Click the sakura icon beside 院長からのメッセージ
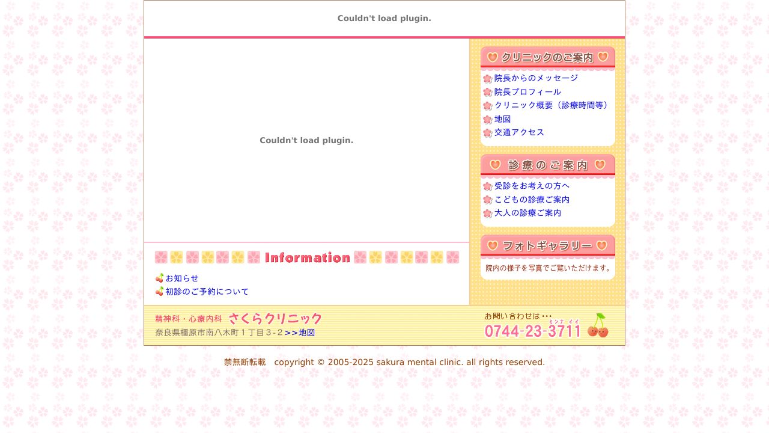Image resolution: width=769 pixels, height=433 pixels. [488, 78]
